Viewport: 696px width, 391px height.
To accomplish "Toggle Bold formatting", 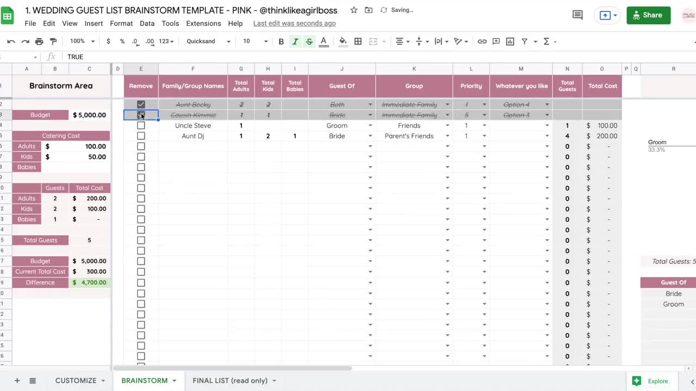I will click(281, 41).
